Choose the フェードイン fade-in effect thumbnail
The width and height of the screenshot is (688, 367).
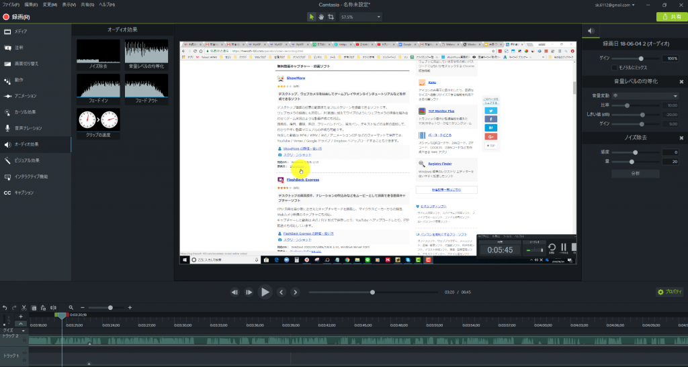pos(98,89)
